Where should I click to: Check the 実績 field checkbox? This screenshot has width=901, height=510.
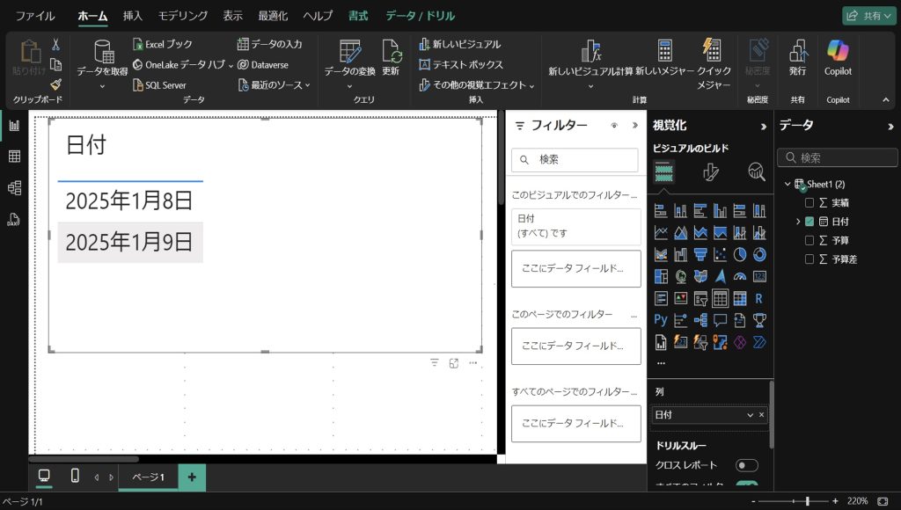[x=809, y=202]
